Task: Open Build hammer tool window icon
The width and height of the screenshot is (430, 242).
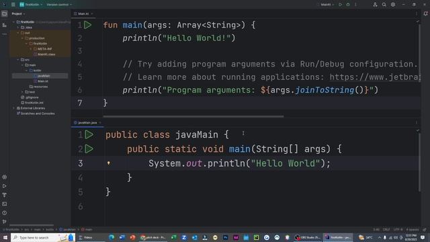Action: click(5, 195)
